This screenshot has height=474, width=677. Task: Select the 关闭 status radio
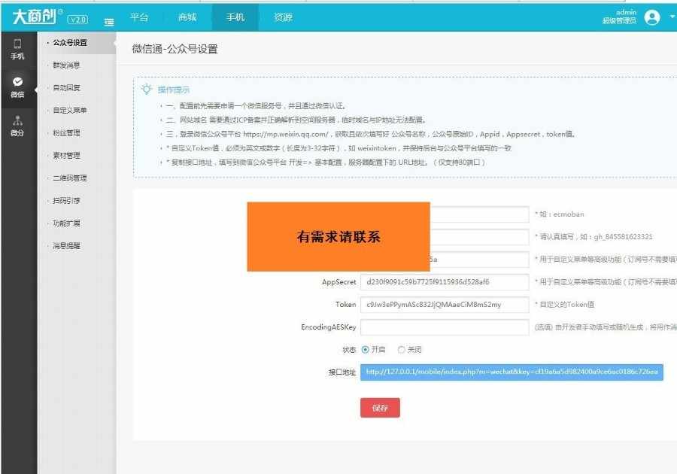tap(402, 350)
